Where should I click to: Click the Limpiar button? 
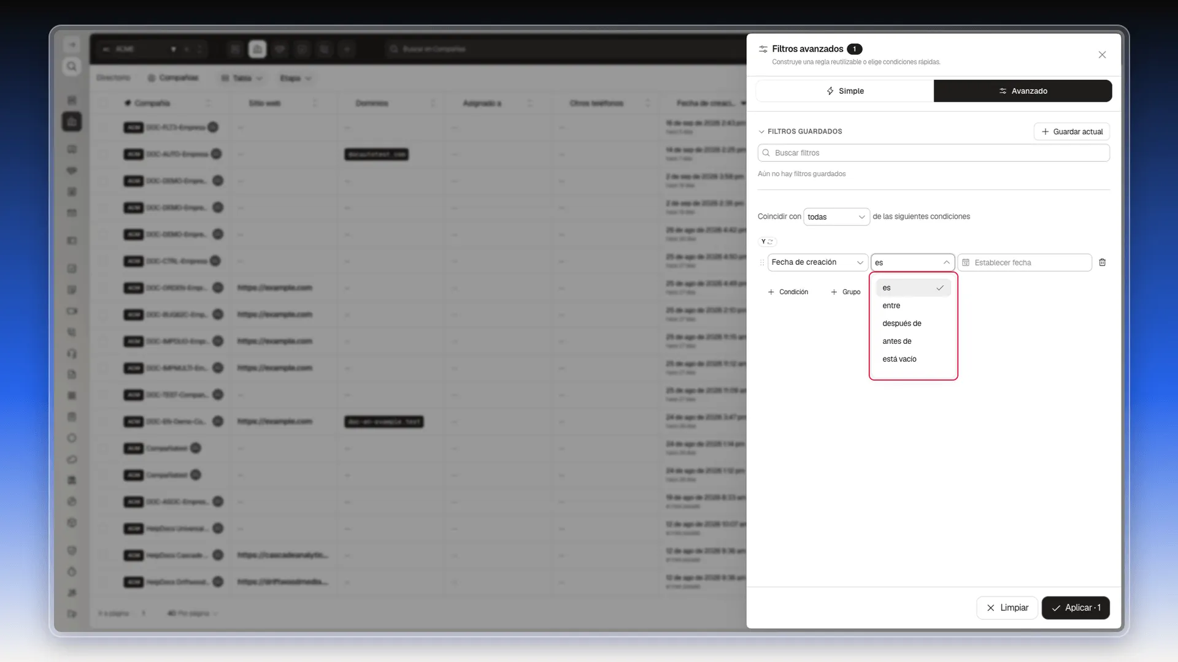tap(1007, 607)
